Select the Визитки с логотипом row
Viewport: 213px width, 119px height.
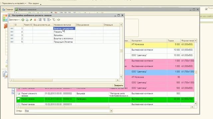point(65,39)
